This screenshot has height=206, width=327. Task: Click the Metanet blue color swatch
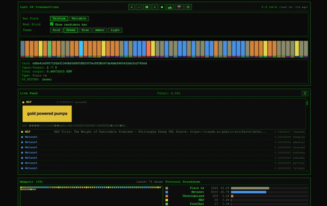click(x=167, y=192)
